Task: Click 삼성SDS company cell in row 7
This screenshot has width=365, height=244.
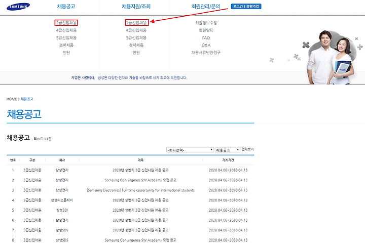Action: point(62,230)
